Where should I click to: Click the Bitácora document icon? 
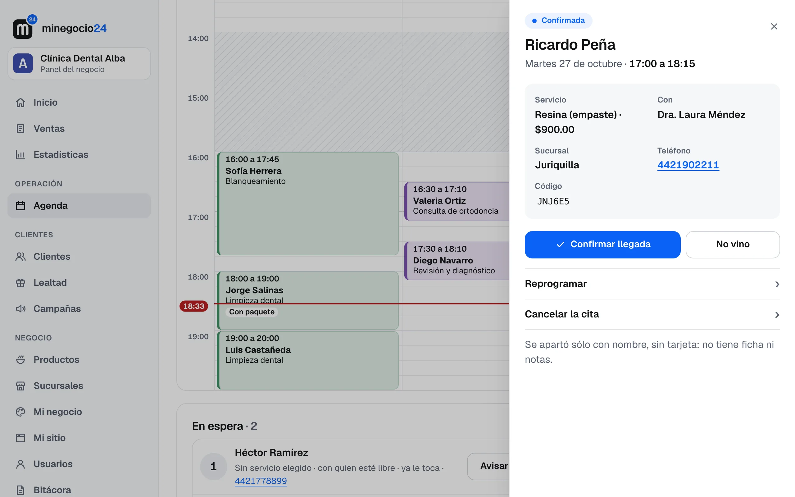point(20,490)
